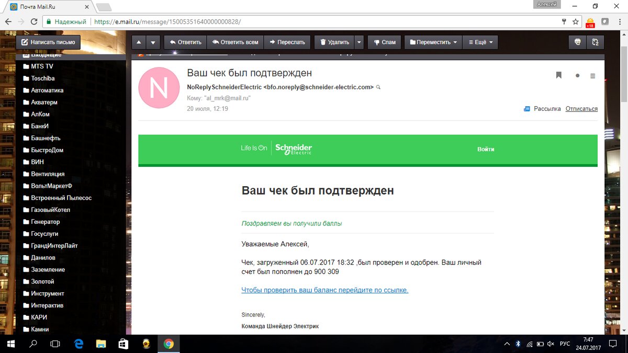
Task: Click Schneider Electric logo in banner
Action: 293,149
